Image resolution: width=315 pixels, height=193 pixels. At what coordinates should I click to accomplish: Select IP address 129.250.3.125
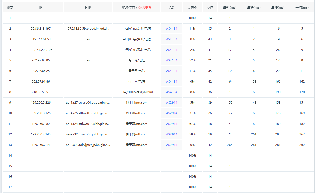41,113
